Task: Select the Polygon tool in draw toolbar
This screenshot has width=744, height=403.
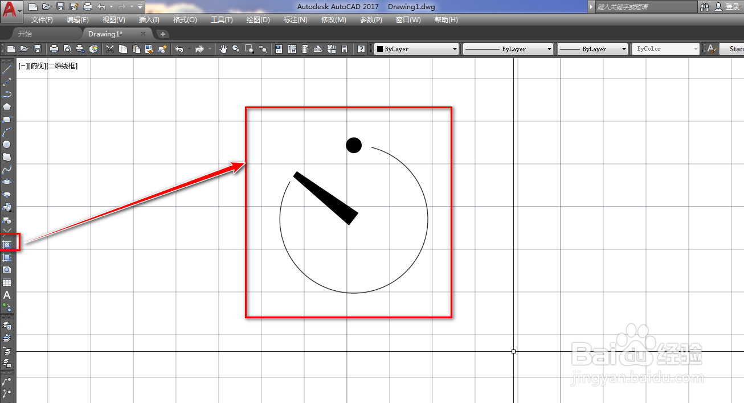Action: (7, 106)
